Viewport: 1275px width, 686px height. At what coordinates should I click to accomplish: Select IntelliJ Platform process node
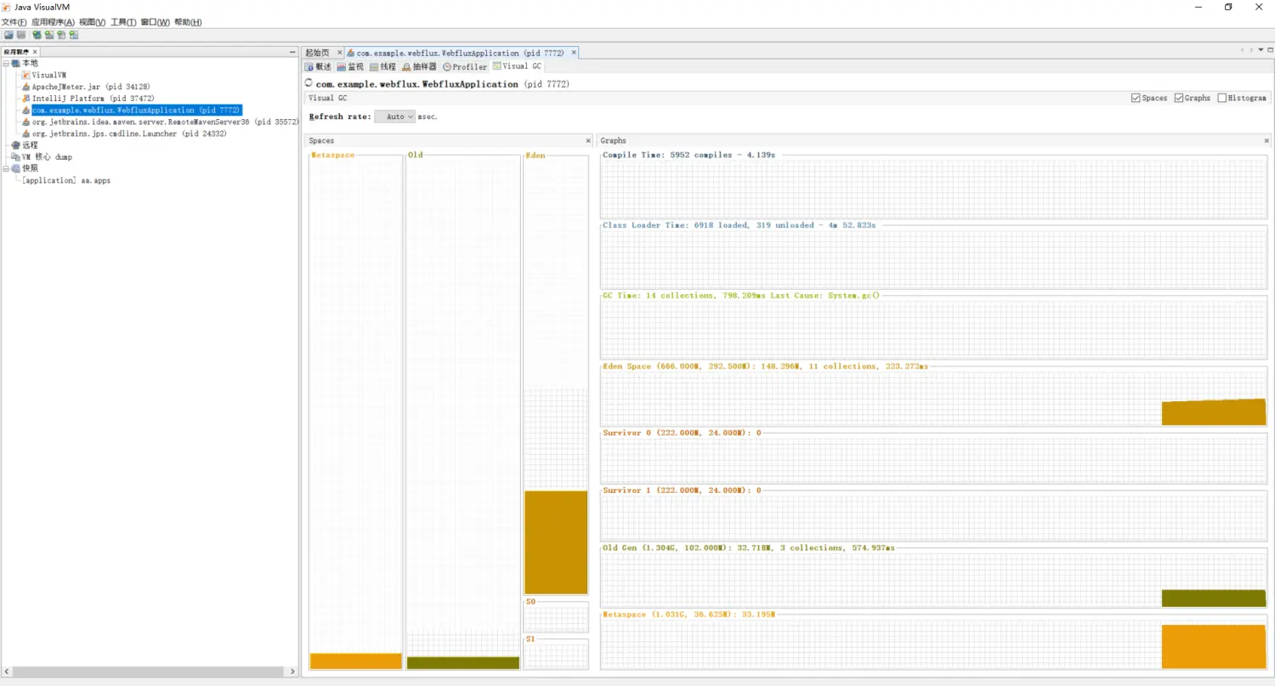coord(93,99)
